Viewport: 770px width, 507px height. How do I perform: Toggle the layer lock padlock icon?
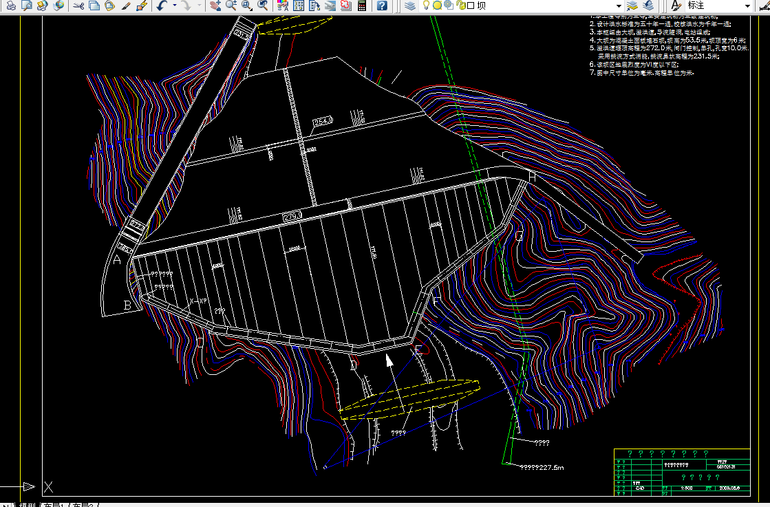pyautogui.click(x=460, y=6)
